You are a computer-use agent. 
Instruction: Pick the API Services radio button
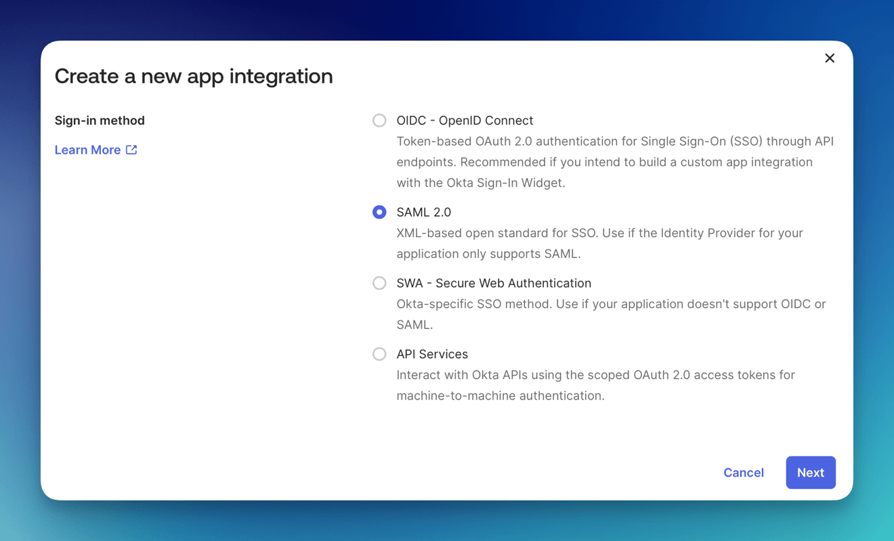pos(379,354)
